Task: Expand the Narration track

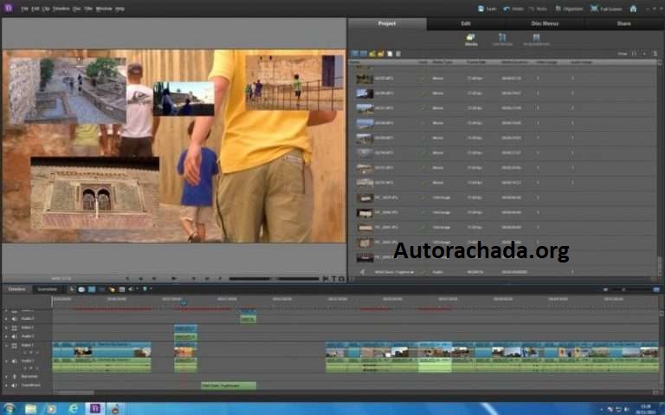Action: click(6, 376)
